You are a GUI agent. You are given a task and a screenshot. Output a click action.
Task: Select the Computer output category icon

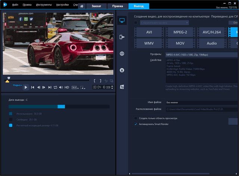point(122,21)
